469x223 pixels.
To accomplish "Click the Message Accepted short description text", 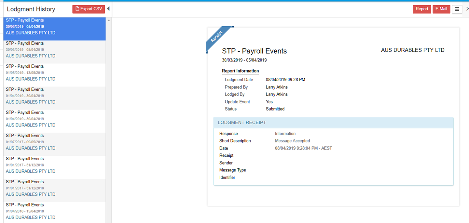I will (292, 141).
